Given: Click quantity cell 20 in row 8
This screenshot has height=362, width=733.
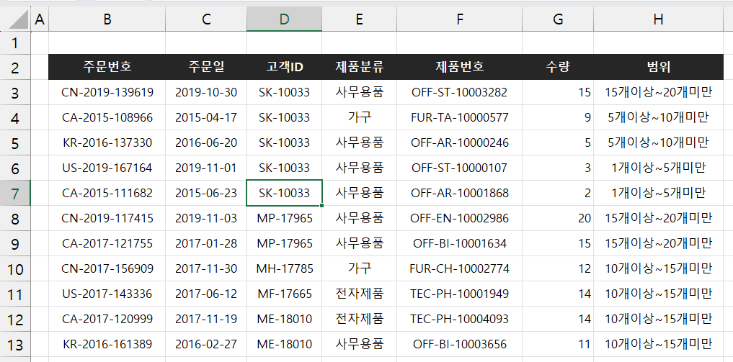Looking at the screenshot, I should (558, 218).
